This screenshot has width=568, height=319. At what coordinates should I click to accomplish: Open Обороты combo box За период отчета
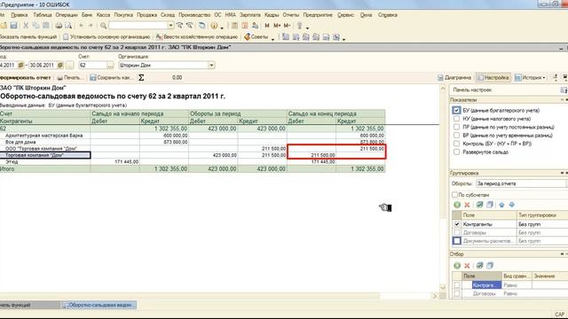point(522,183)
